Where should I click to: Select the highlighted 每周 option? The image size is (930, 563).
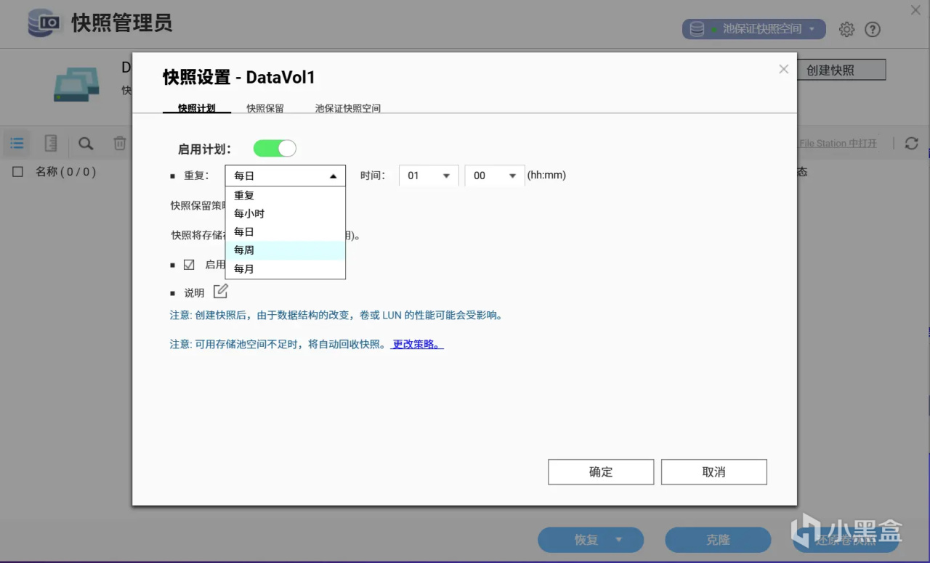pos(286,250)
